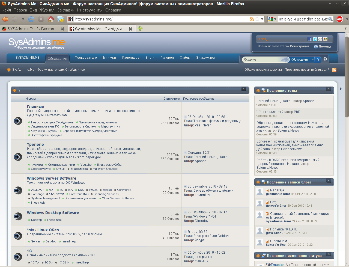Click the Google search magnifier in search bar
This screenshot has height=267, width=349.
point(330,19)
